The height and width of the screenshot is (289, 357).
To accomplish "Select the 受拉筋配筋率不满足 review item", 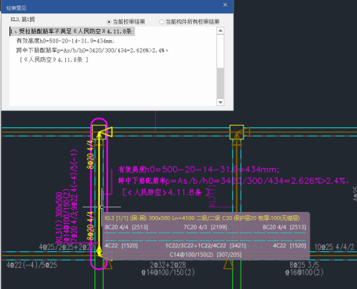I will tap(72, 31).
